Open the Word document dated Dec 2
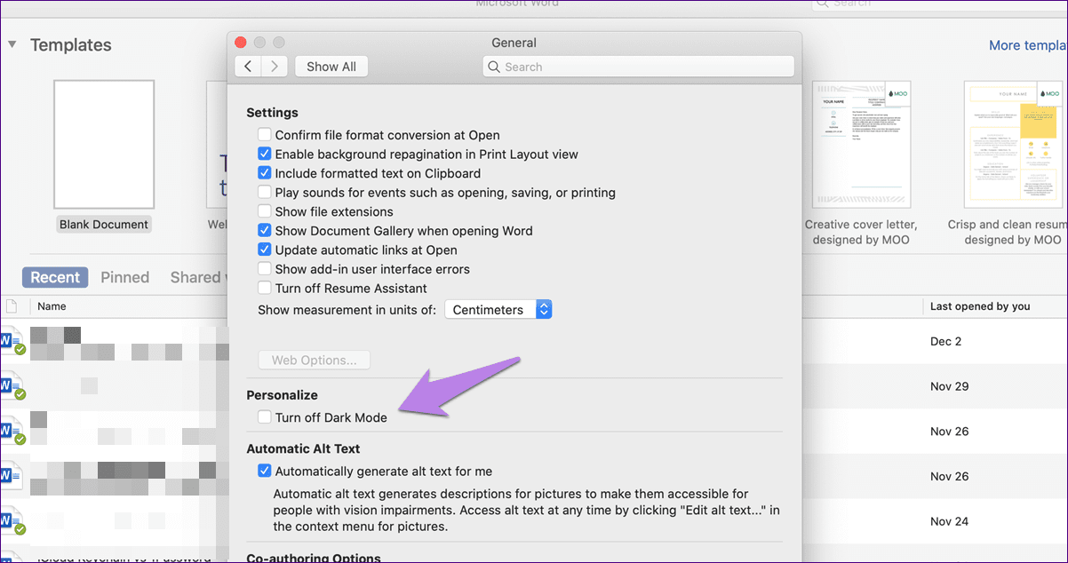 point(12,341)
